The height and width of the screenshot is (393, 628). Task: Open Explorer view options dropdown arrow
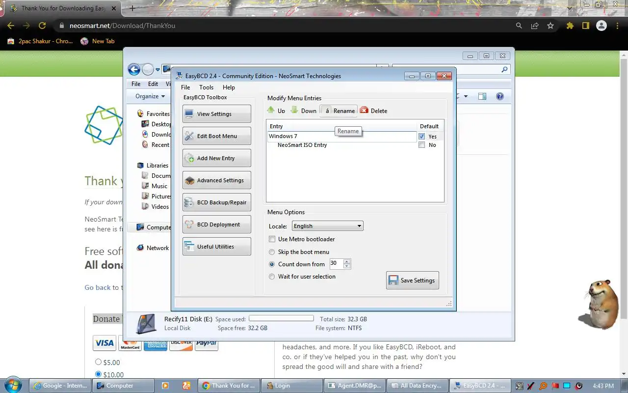[466, 96]
